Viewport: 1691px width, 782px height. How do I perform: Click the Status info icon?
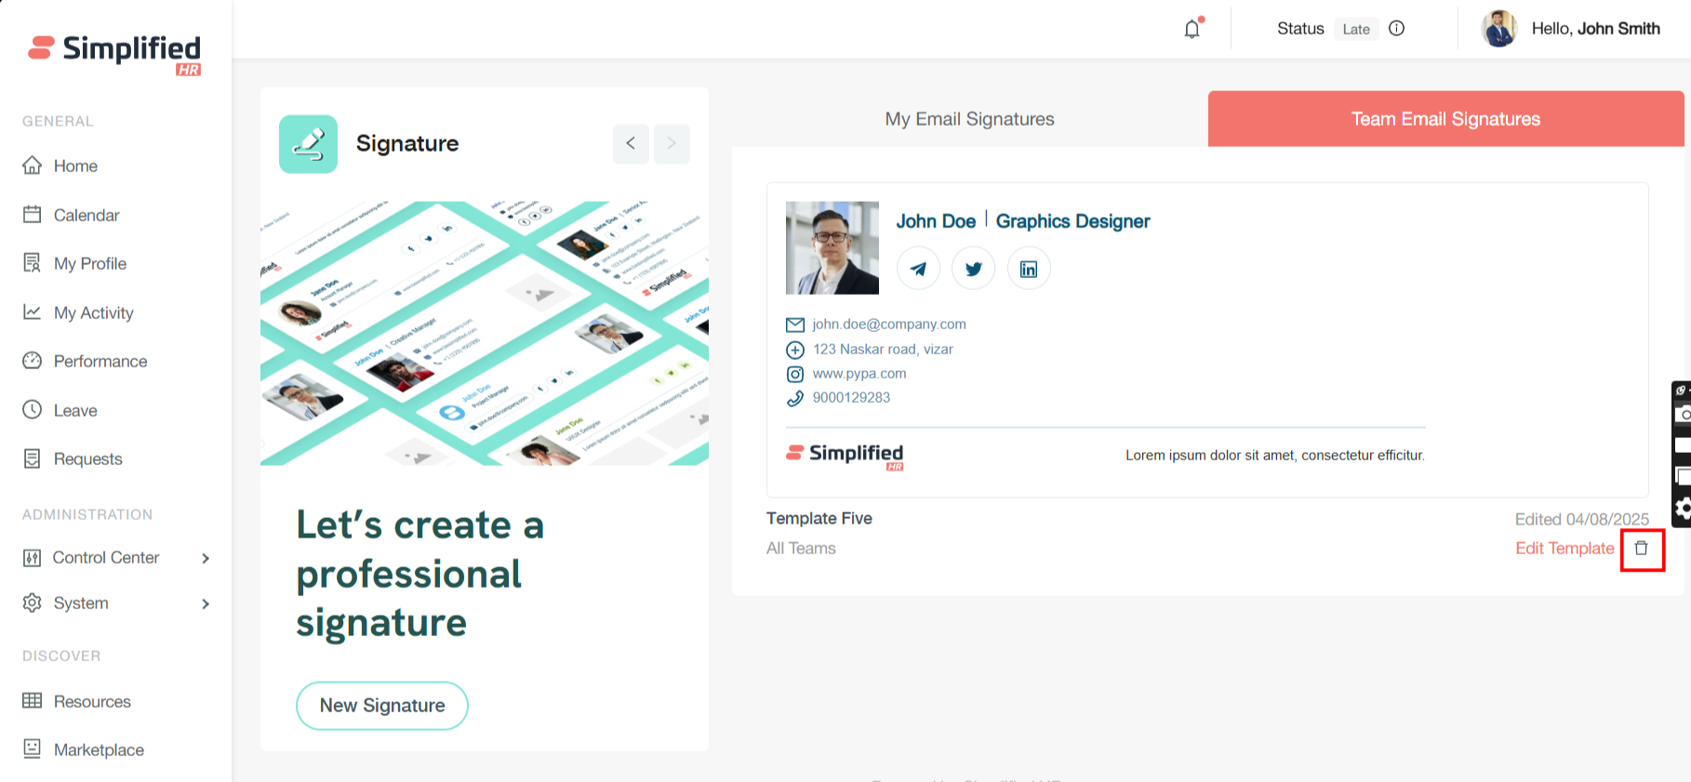pyautogui.click(x=1396, y=29)
